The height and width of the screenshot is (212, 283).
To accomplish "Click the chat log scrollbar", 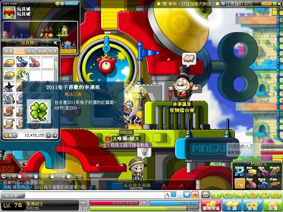I will point(198,184).
